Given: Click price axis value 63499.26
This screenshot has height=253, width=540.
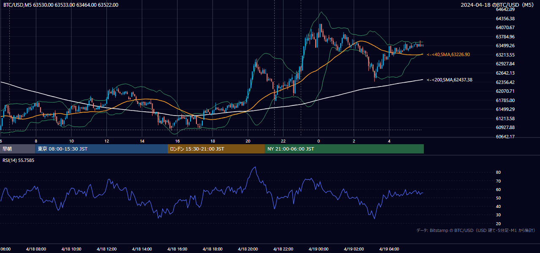Looking at the screenshot, I should point(505,46).
